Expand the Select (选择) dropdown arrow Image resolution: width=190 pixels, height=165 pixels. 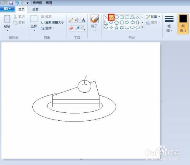[x=34, y=31]
